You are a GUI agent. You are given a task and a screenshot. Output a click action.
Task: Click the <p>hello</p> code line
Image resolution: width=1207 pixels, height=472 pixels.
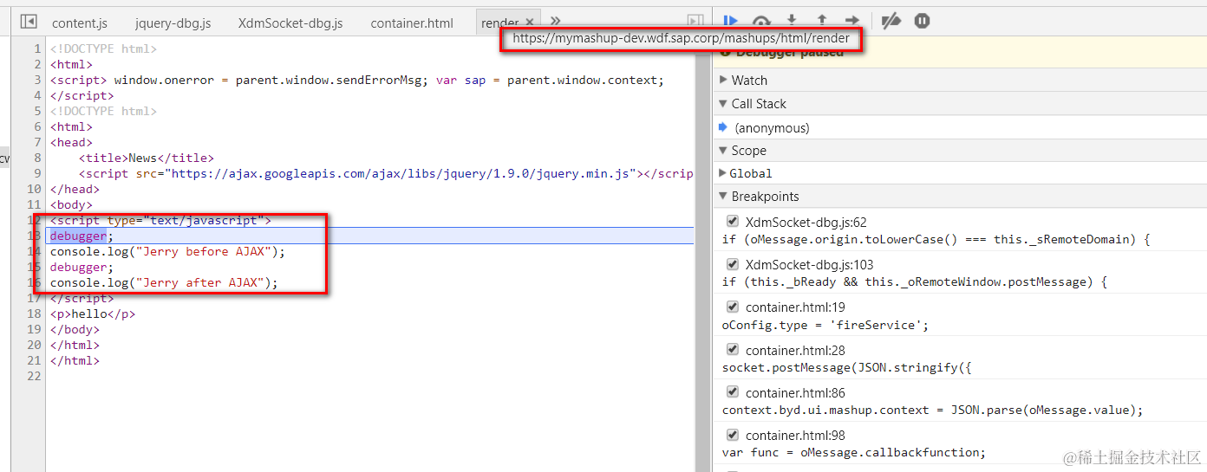click(92, 314)
